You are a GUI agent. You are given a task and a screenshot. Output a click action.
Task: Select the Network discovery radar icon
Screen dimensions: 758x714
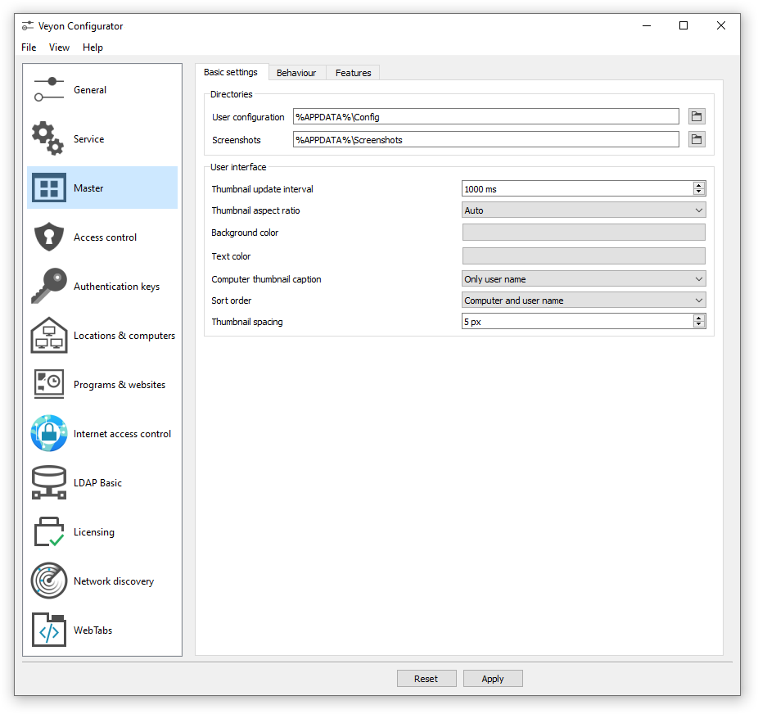[x=48, y=581]
